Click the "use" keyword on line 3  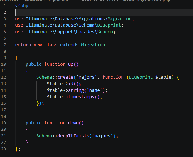19,19
